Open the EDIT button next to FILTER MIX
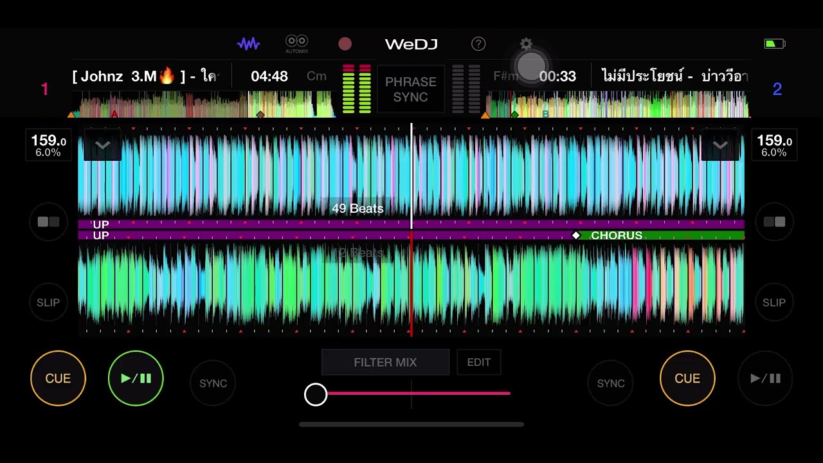 (x=479, y=362)
